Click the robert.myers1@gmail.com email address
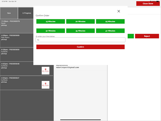Viewport: 161px width, 121px height. click(x=68, y=67)
